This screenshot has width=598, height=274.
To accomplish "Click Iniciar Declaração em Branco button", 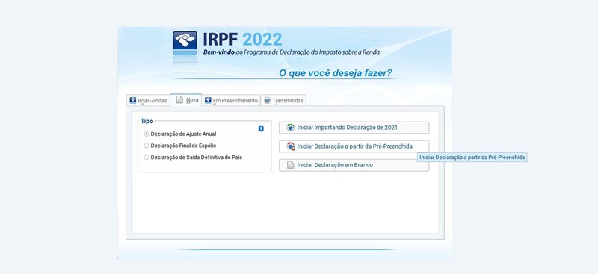I will pyautogui.click(x=354, y=165).
